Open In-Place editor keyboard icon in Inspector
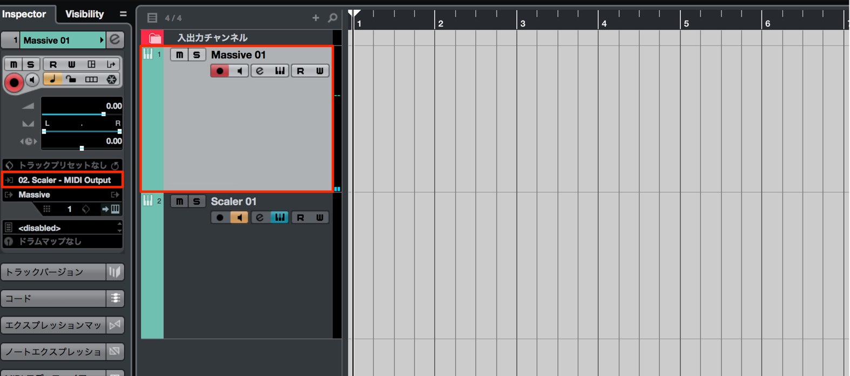 pos(111,209)
